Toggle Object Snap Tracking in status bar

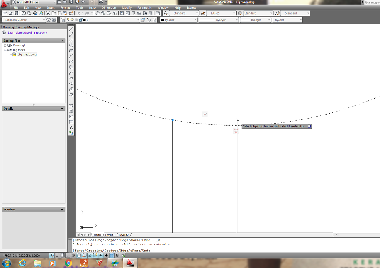click(x=90, y=256)
